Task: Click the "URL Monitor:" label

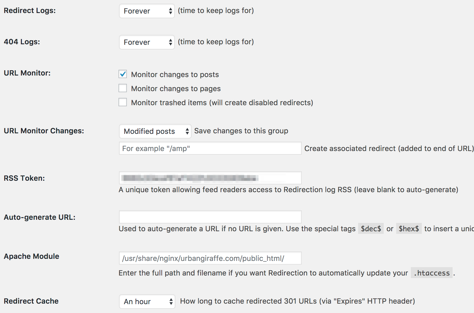Action: (x=27, y=73)
